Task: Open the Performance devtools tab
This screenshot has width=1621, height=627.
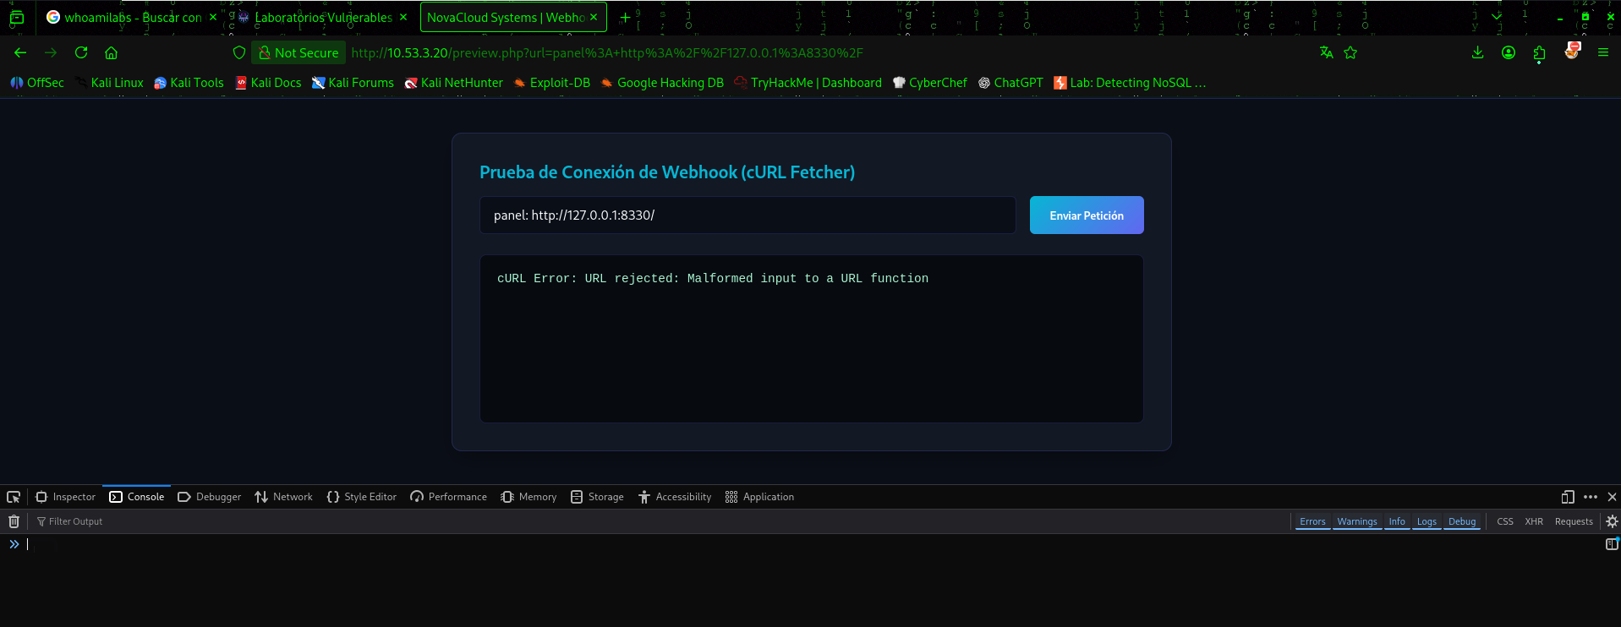Action: click(x=449, y=497)
